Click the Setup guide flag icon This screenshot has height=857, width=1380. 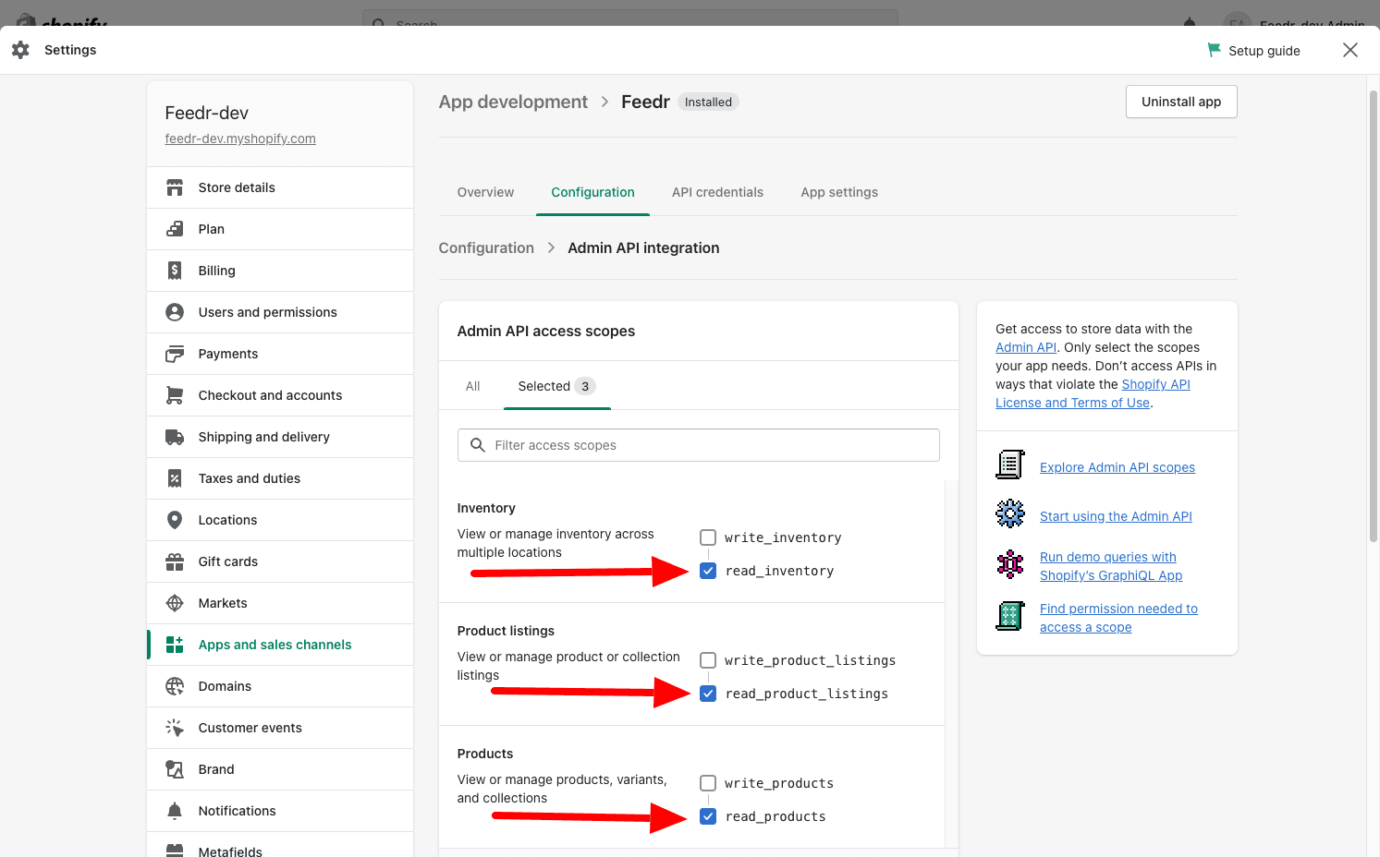pyautogui.click(x=1214, y=50)
